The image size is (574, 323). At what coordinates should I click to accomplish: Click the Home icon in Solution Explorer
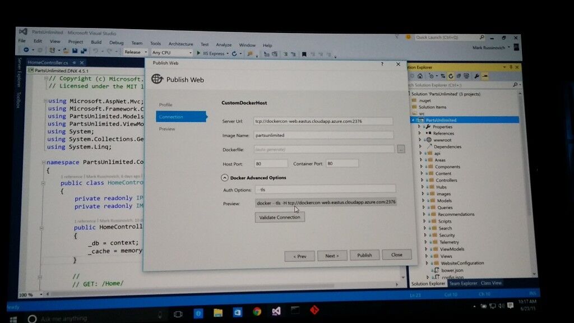click(420, 76)
